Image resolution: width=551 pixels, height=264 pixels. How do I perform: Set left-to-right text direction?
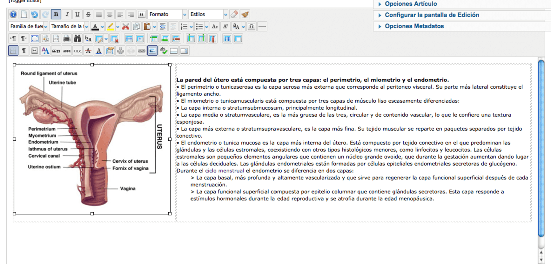[x=13, y=38]
